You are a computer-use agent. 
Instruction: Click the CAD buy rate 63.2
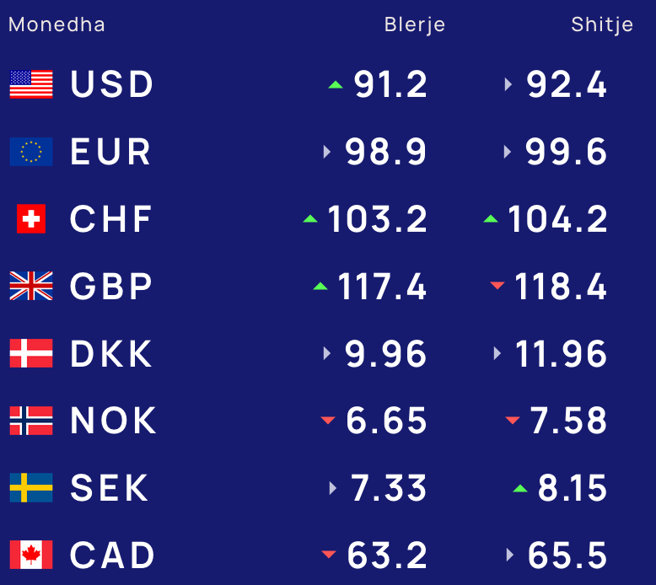coord(387,555)
